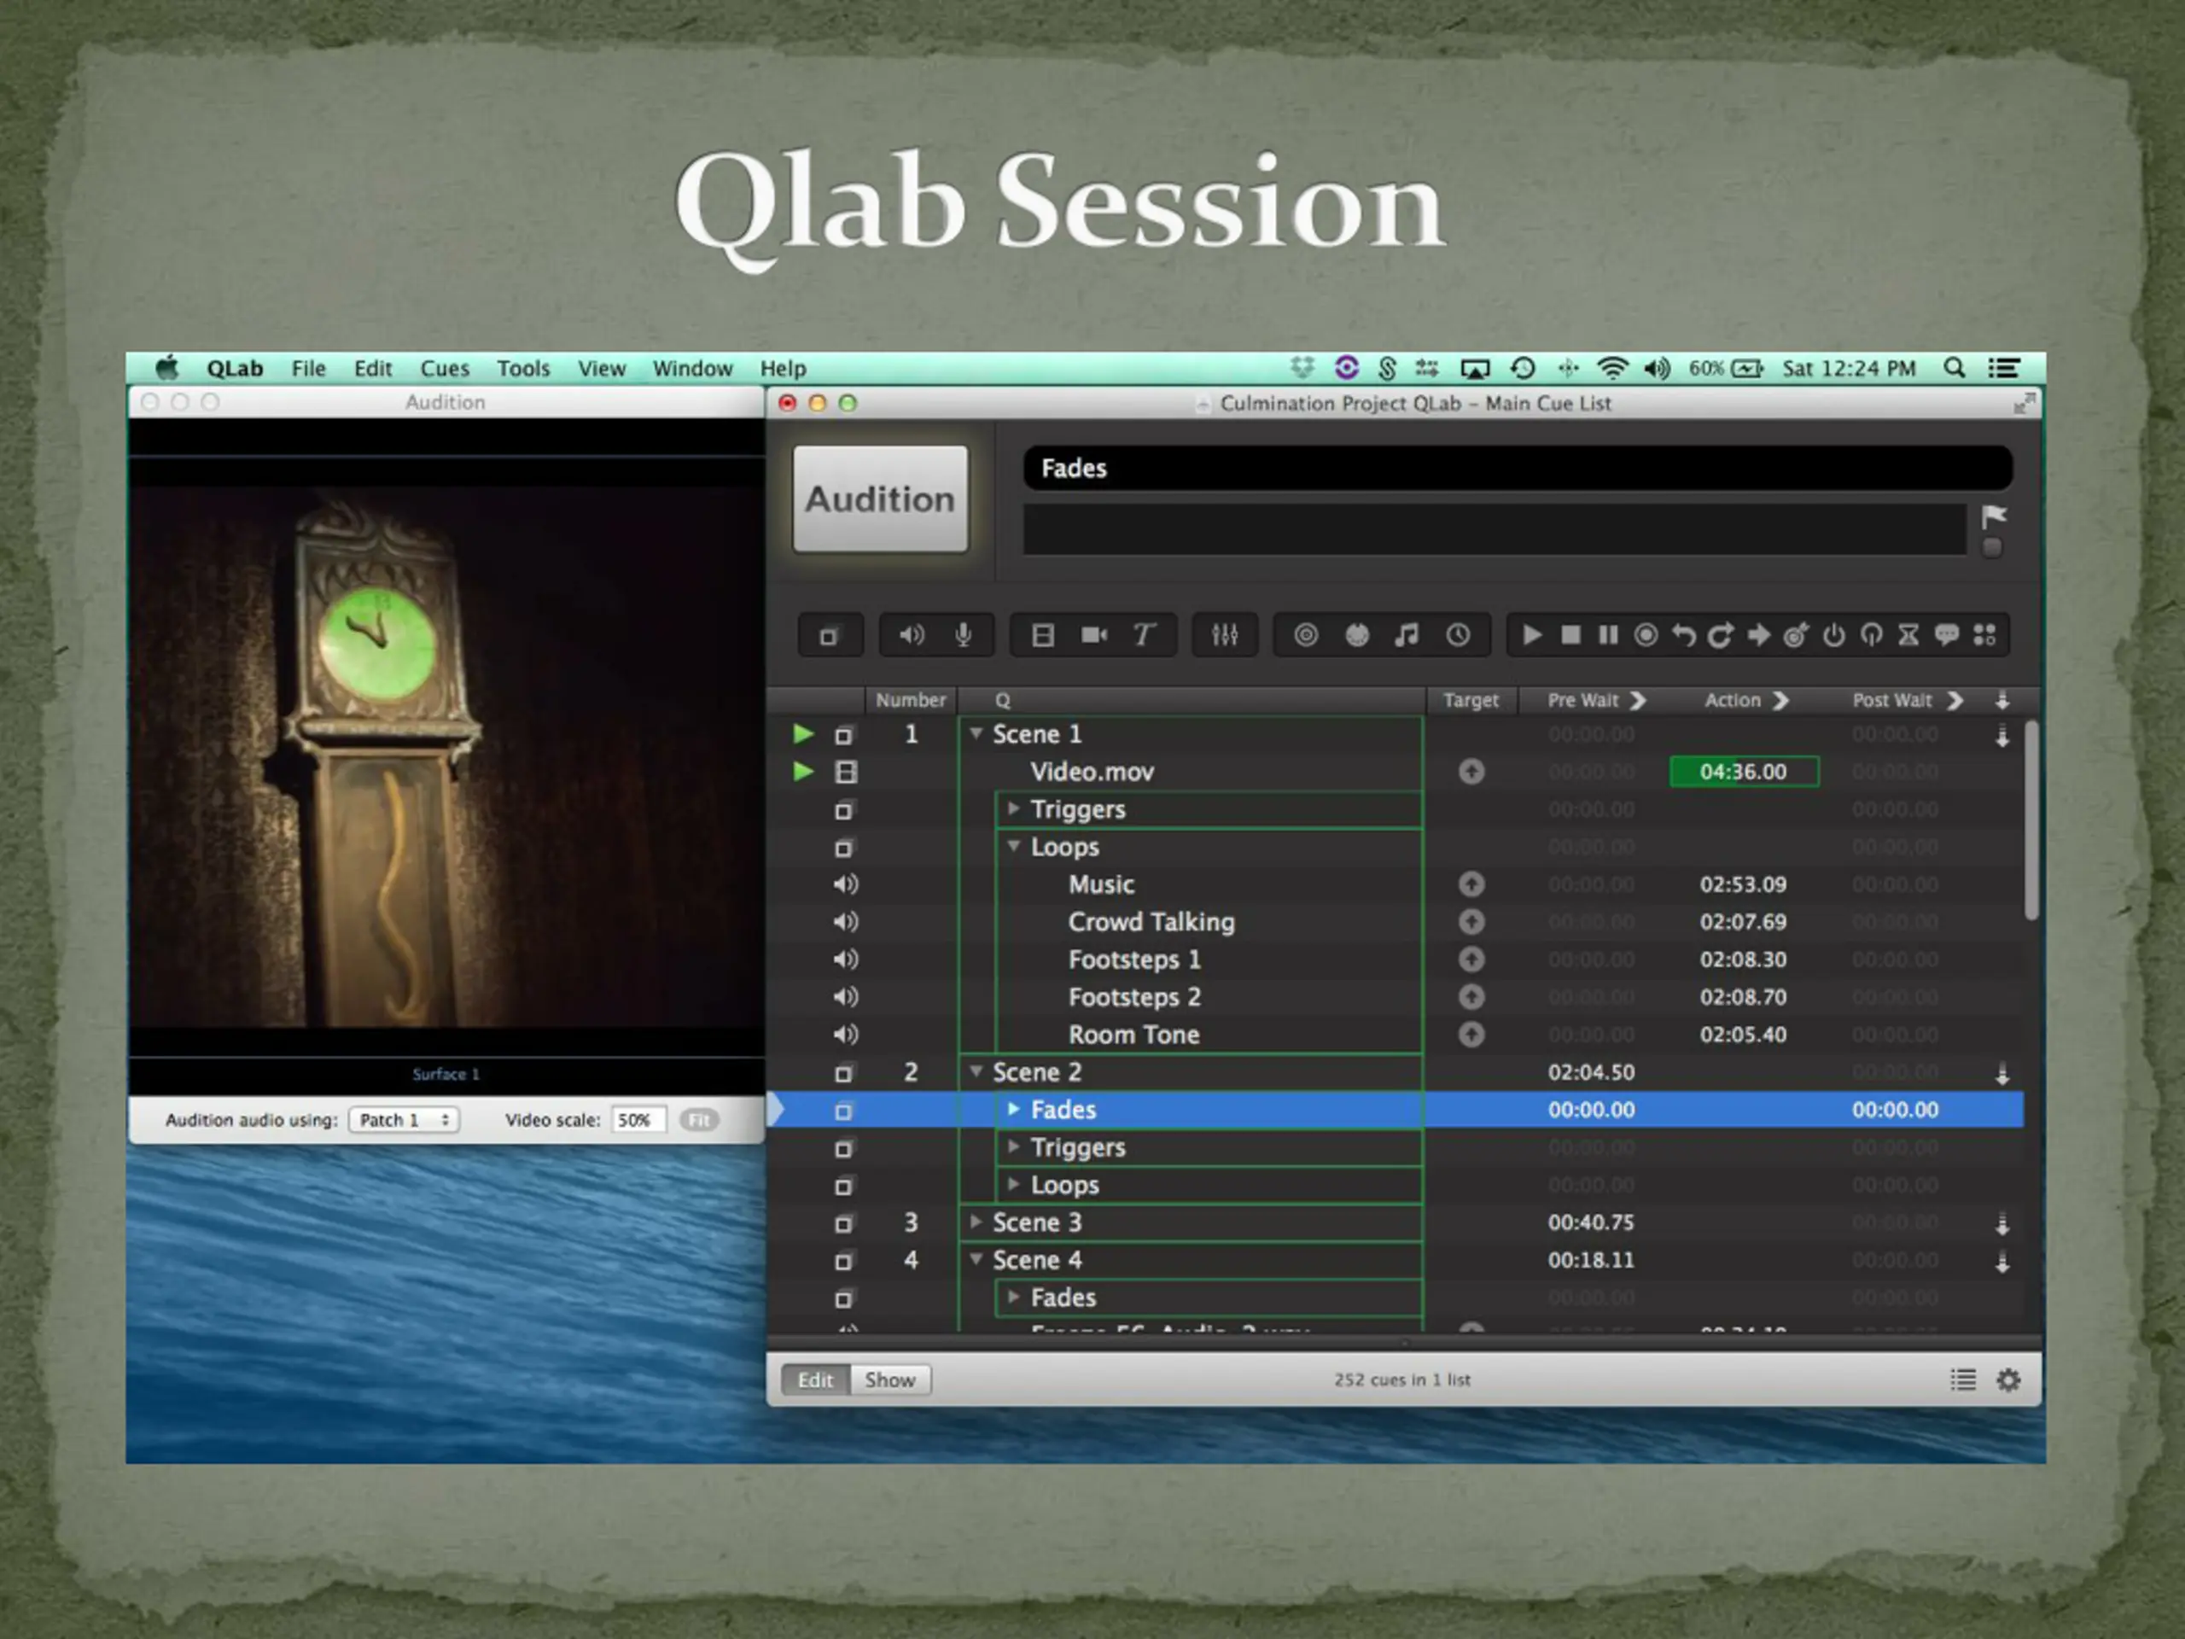Open the Cues menu
Image resolution: width=2185 pixels, height=1639 pixels.
pos(445,369)
